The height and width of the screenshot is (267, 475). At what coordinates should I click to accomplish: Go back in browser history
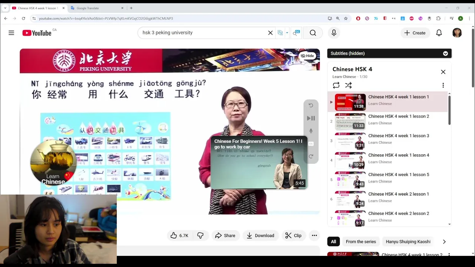click(x=6, y=19)
